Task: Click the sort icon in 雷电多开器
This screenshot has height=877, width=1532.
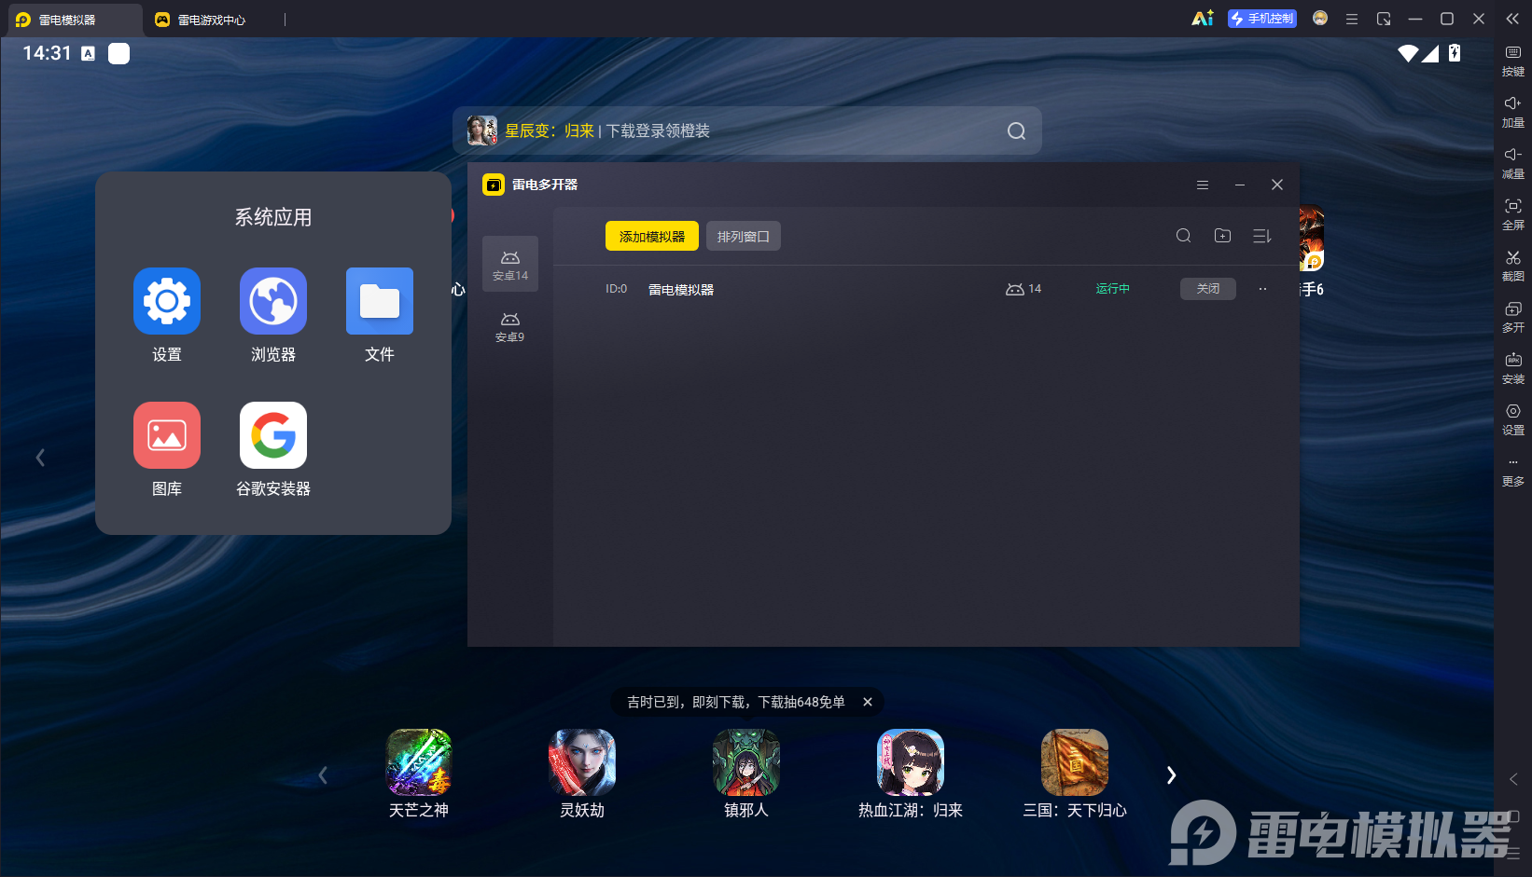Action: point(1261,236)
